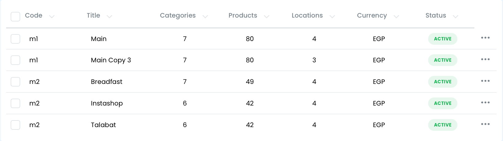
Task: Check the box for Main row
Action: [x=15, y=39]
